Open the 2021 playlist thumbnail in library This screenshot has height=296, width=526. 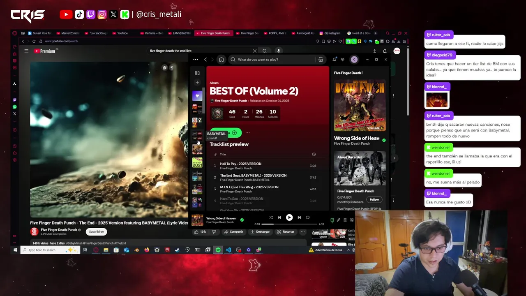click(x=197, y=162)
